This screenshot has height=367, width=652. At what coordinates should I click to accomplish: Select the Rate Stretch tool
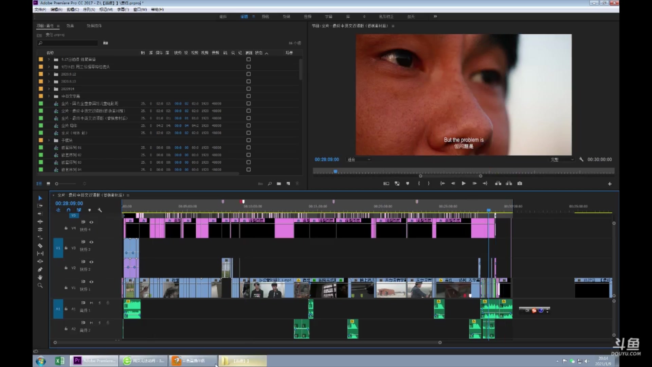point(40,238)
